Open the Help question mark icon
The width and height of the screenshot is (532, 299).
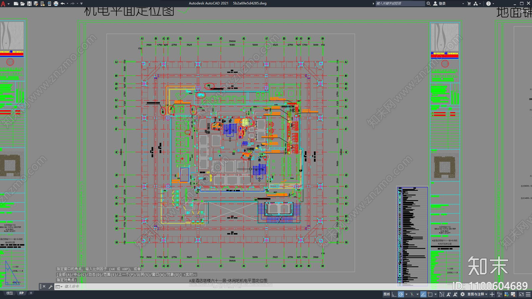click(x=488, y=3)
